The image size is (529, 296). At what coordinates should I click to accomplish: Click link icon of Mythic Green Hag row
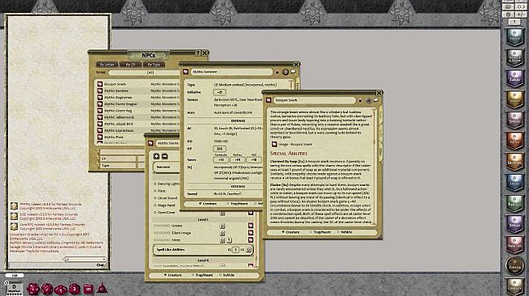[99, 110]
